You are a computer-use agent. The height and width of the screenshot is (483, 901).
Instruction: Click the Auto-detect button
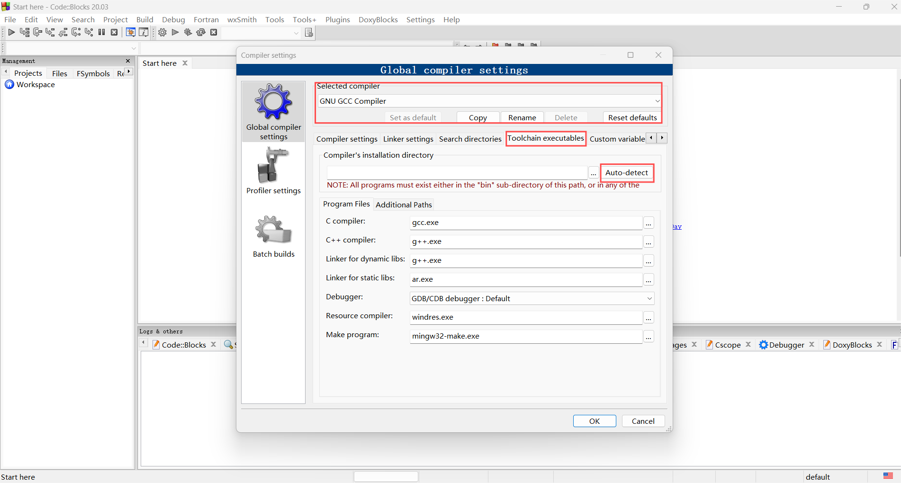click(627, 173)
